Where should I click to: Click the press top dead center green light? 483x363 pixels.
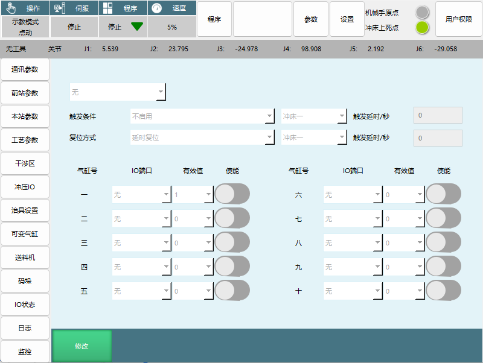pos(422,27)
